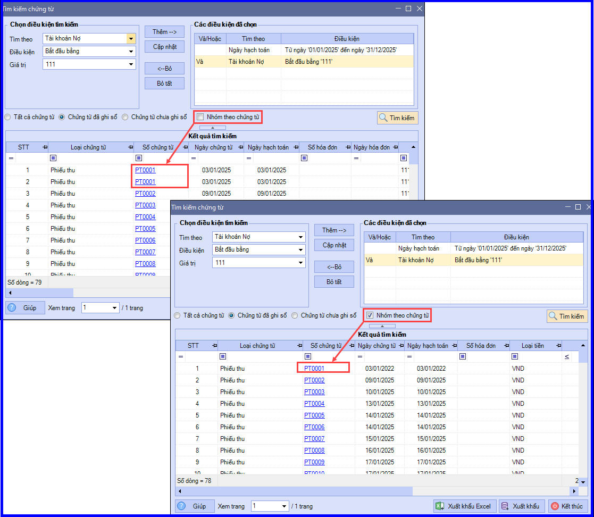
Task: Select Chứng từ chưa ghi sổ radio in front window
Action: [x=295, y=315]
